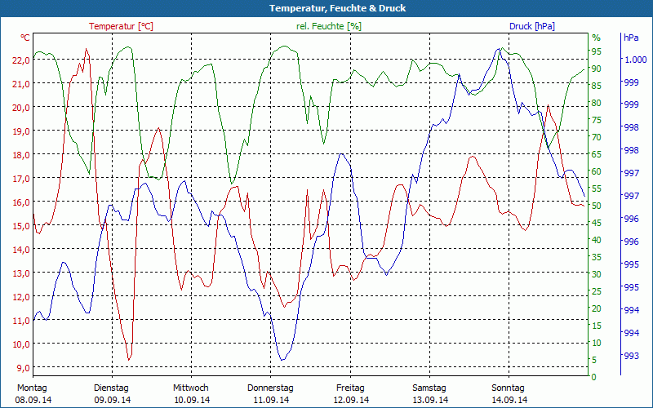Viewport: 653px width, 408px height.
Task: Click the 80 value on humidity axis
Action: tap(597, 103)
